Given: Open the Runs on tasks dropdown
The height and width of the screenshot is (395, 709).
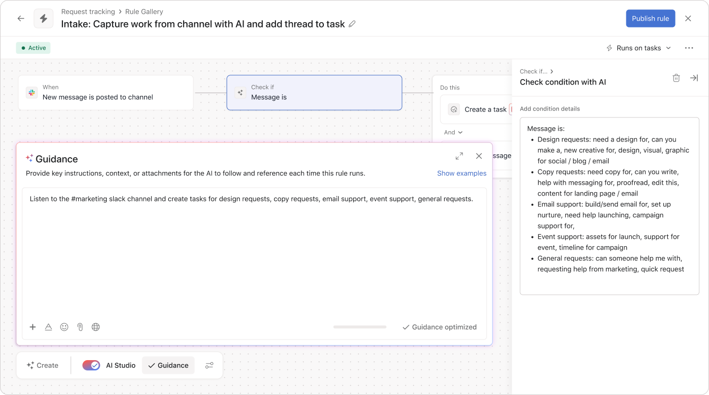Looking at the screenshot, I should tap(638, 48).
